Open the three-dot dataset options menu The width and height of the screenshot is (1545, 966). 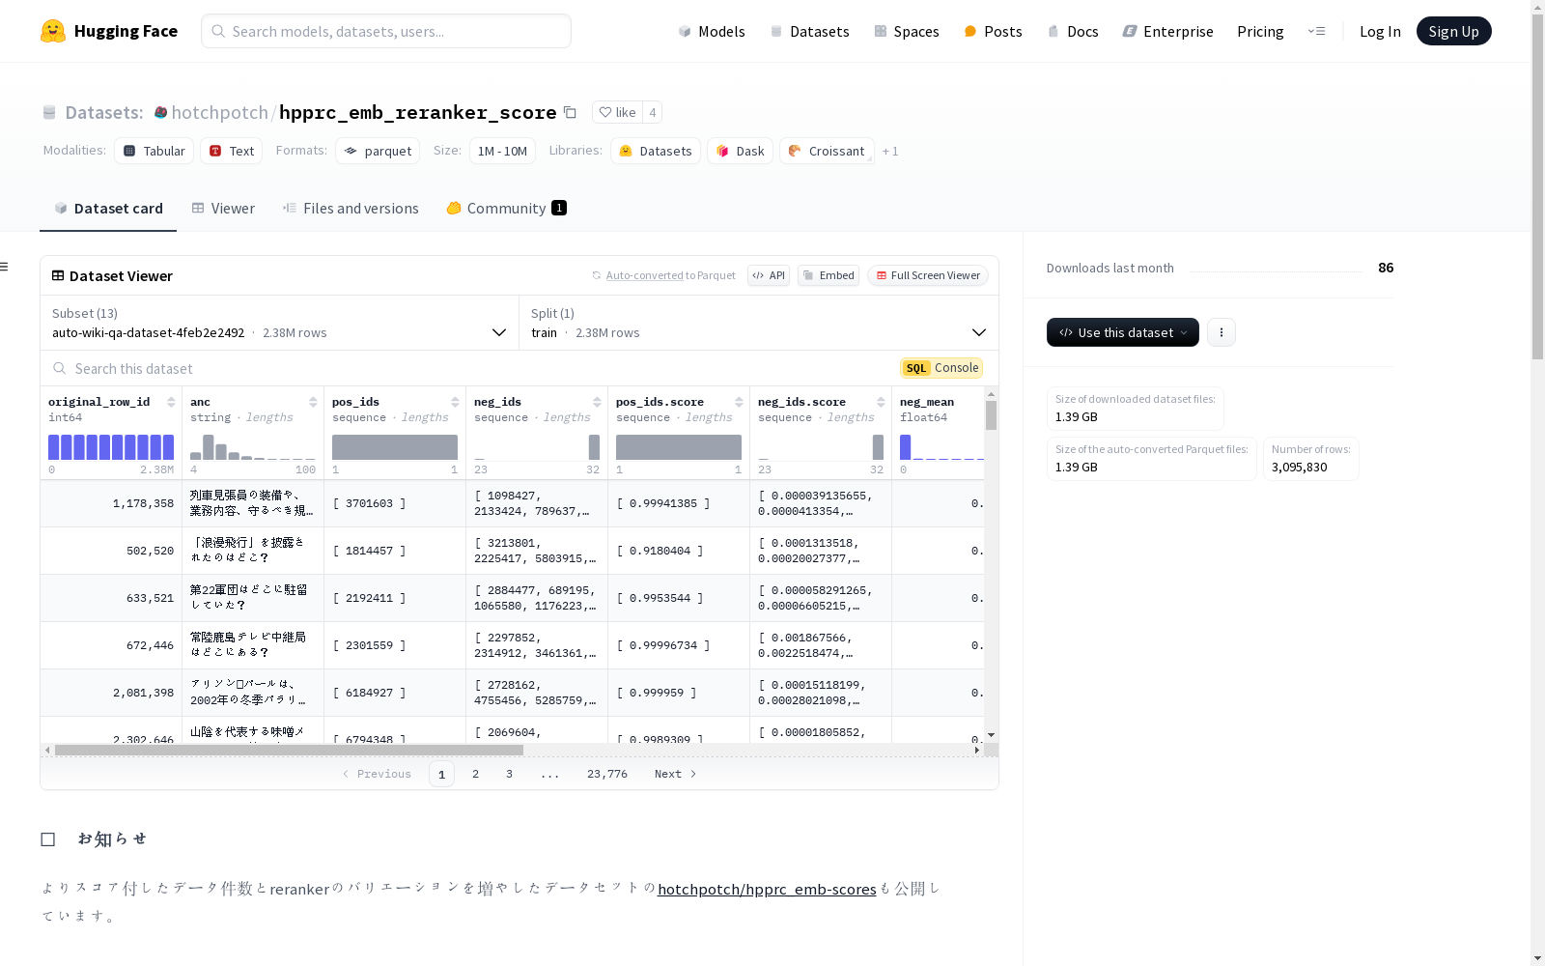tap(1222, 332)
